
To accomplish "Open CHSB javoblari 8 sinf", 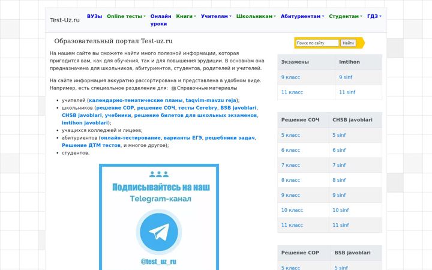I will point(339,180).
